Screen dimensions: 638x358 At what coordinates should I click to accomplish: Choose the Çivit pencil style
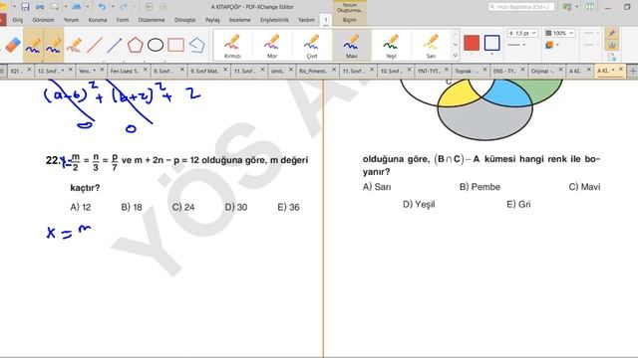click(312, 46)
